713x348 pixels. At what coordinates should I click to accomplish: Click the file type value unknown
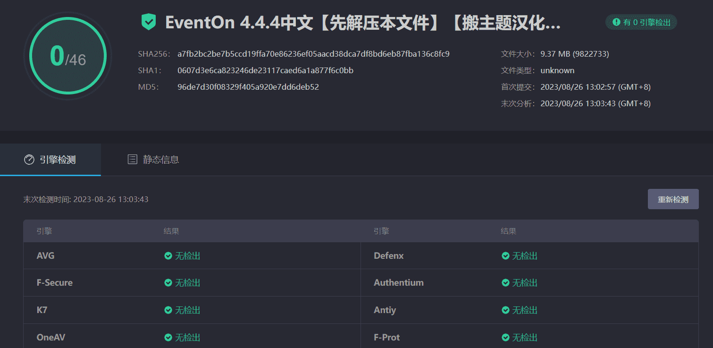tap(557, 70)
